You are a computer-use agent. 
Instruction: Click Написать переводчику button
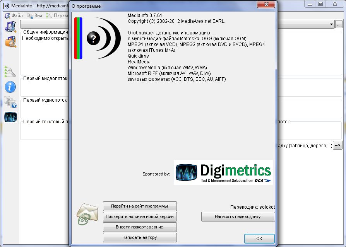[238, 216]
